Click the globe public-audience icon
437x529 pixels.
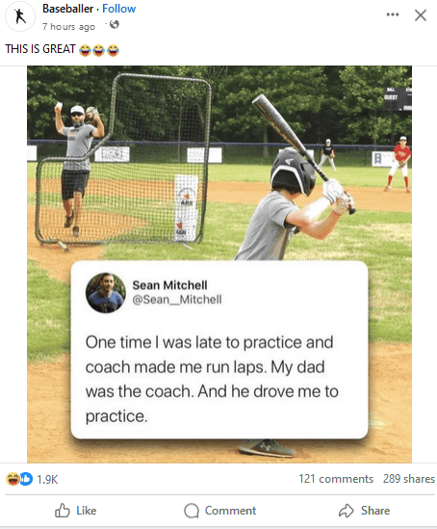click(x=115, y=24)
